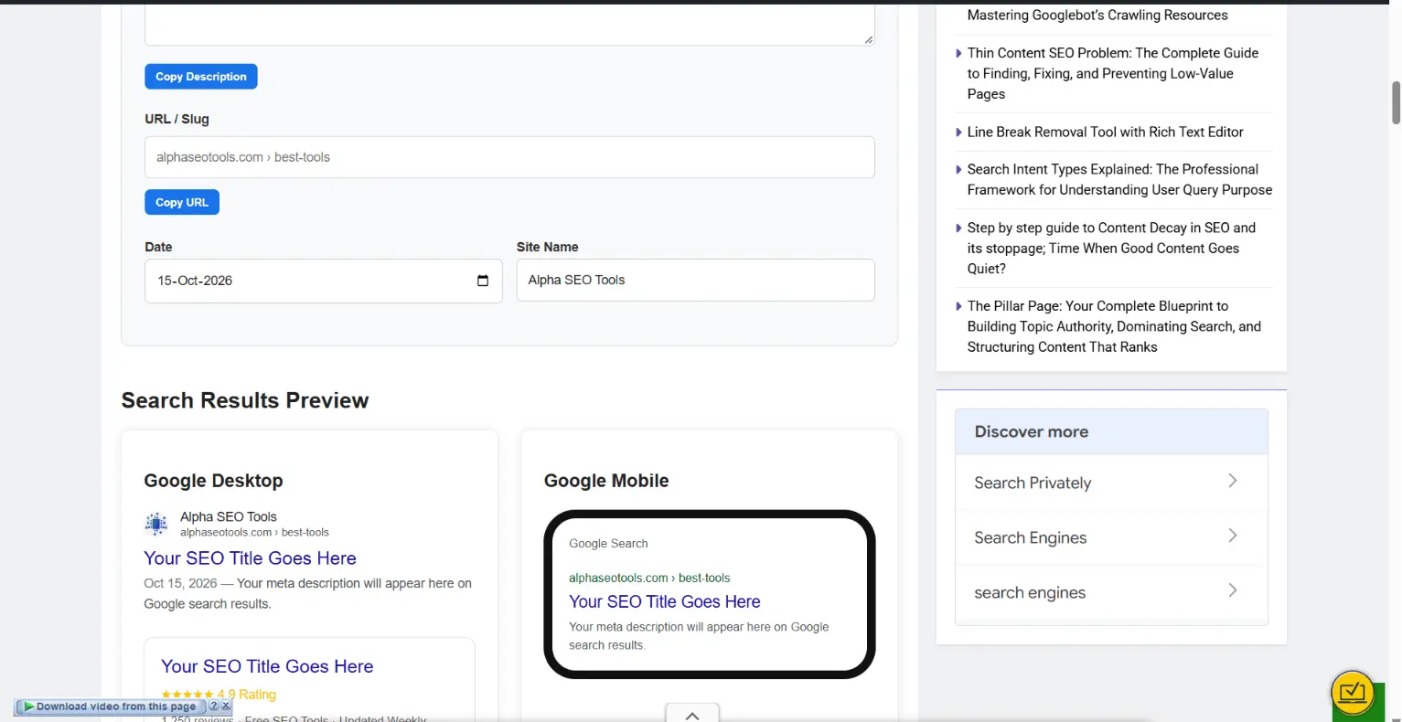Screen dimensions: 1402x722
Task: Open the capitalized Search Engines suggestion
Action: pos(1111,537)
